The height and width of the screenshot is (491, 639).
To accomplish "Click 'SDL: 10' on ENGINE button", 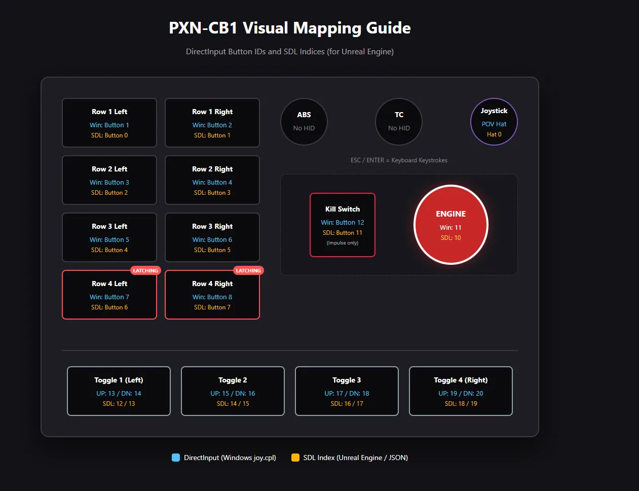I will pyautogui.click(x=450, y=238).
